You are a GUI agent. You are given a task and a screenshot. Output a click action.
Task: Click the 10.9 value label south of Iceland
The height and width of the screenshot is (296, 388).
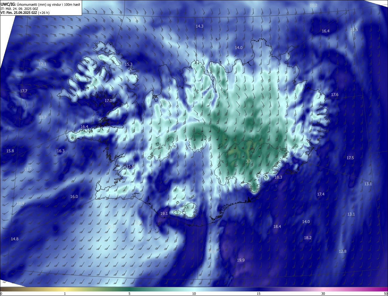click(212, 251)
